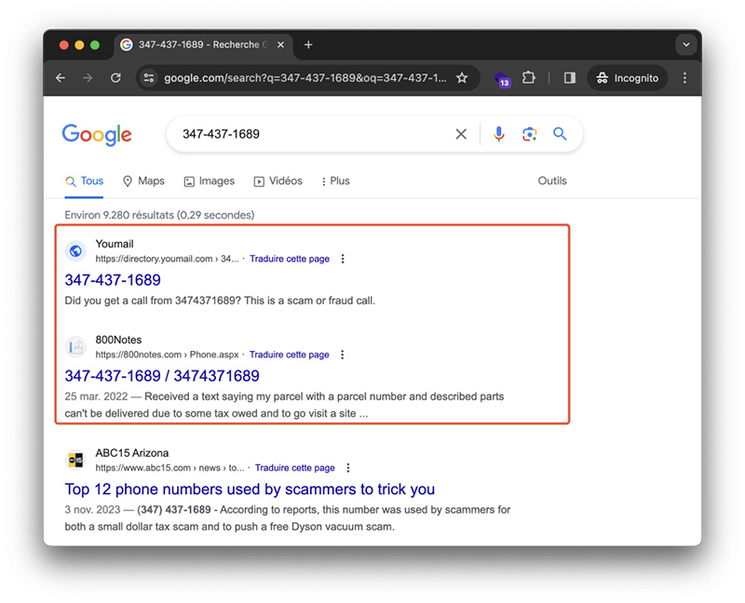Start voice search with the microphone icon
Screen dimensions: 745x603
[499, 134]
